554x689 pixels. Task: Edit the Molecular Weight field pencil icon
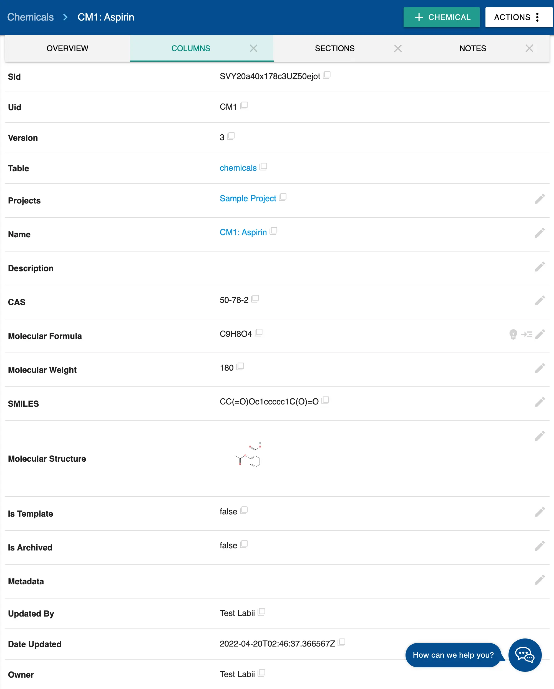539,368
